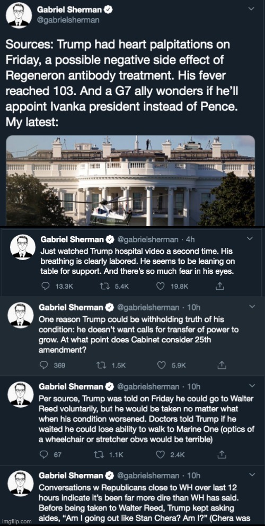Viewport: 265px width, 526px height.
Task: Expand options for the hospital video tweet
Action: (x=250, y=238)
